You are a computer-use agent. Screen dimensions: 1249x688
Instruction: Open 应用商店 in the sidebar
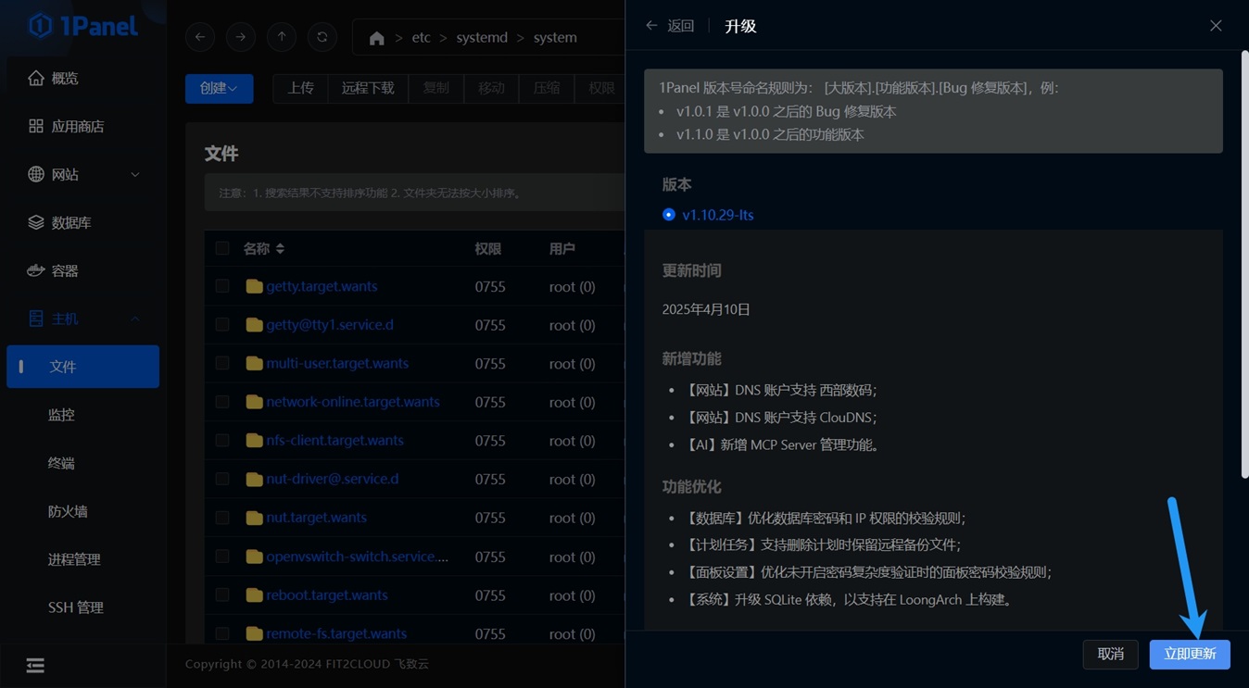click(77, 126)
